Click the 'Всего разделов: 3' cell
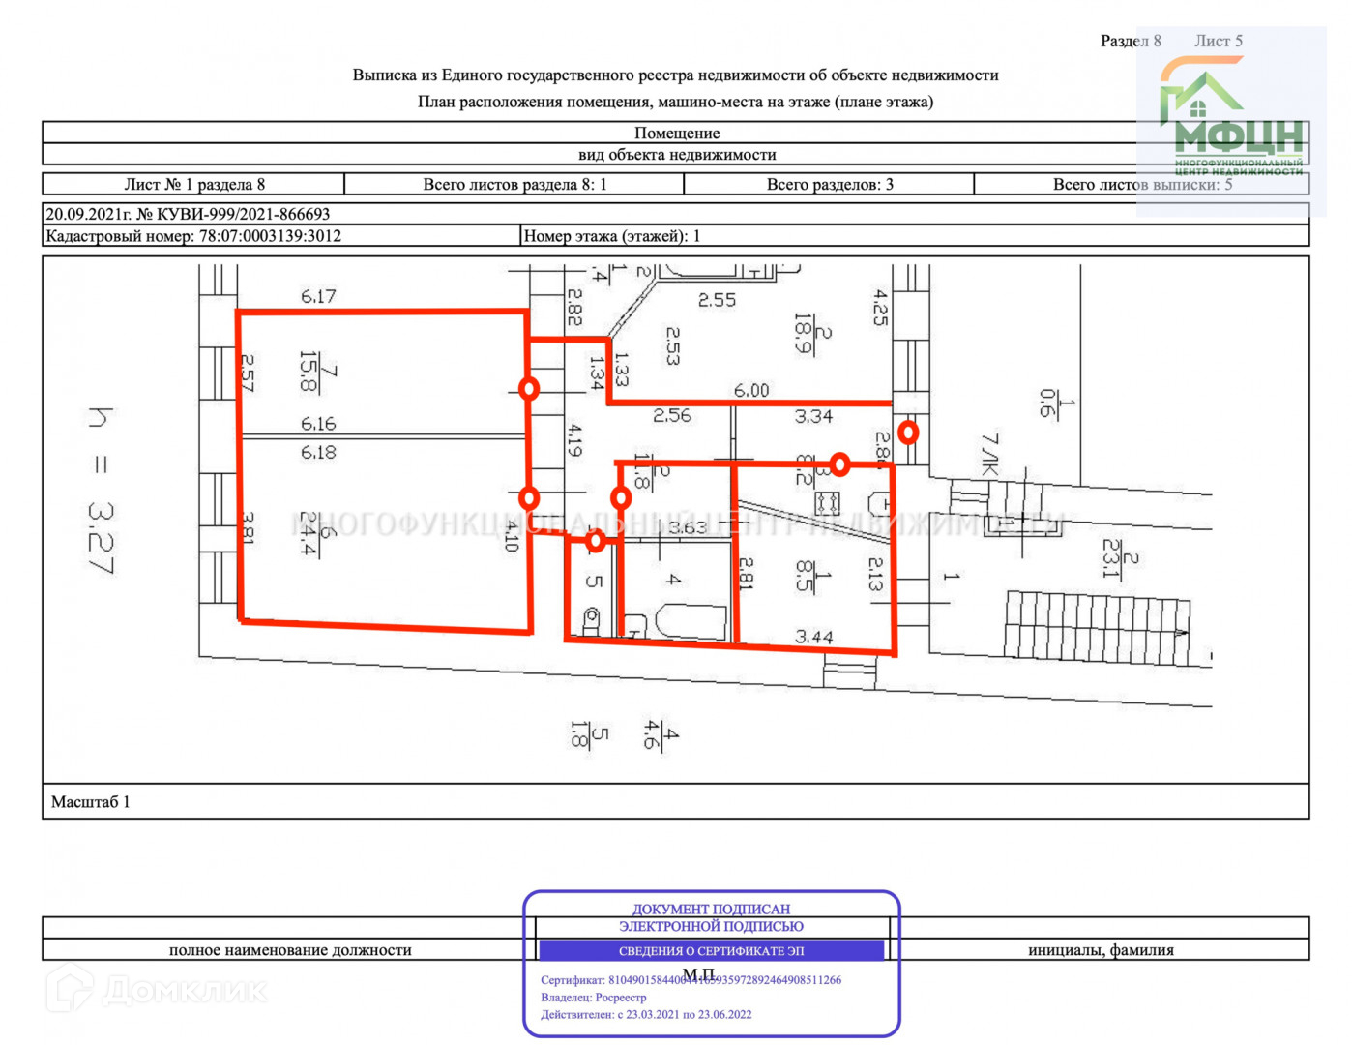This screenshot has width=1352, height=1045. (x=830, y=184)
